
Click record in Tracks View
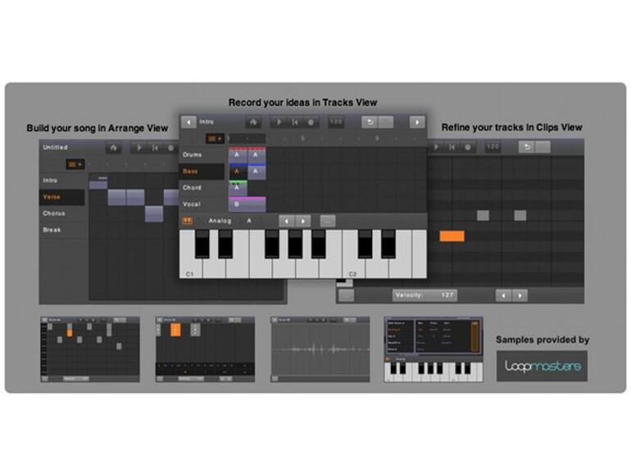point(311,122)
